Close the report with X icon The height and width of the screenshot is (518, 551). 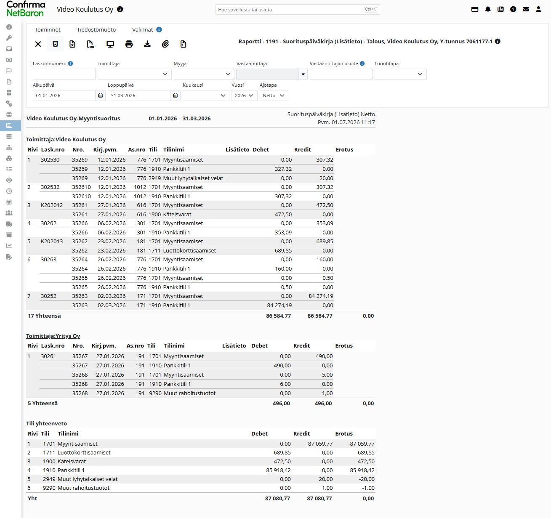(x=38, y=44)
